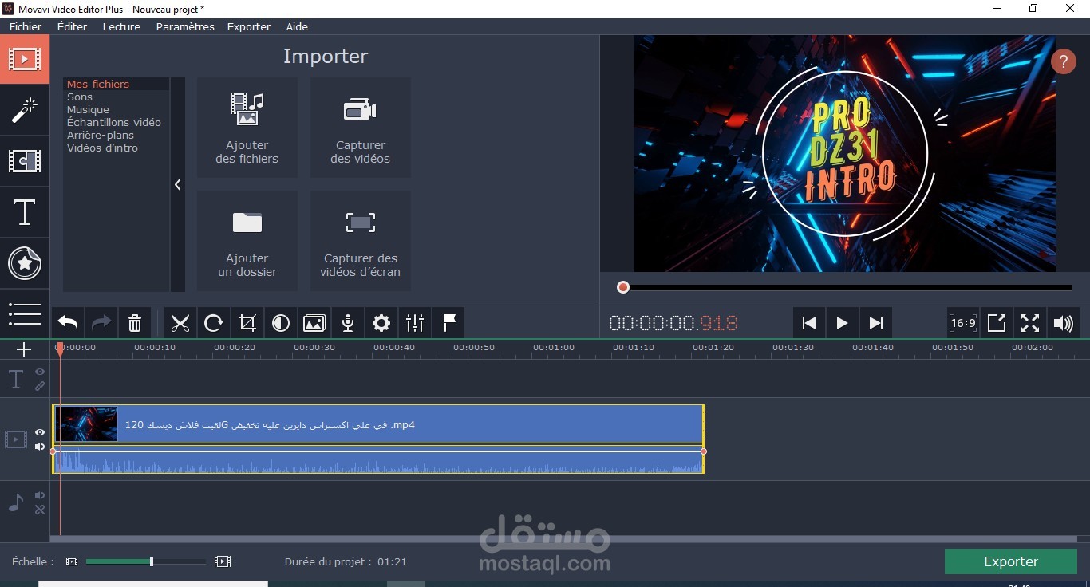This screenshot has height=587, width=1090.
Task: Zoom out timeline scale icon
Action: click(x=72, y=561)
